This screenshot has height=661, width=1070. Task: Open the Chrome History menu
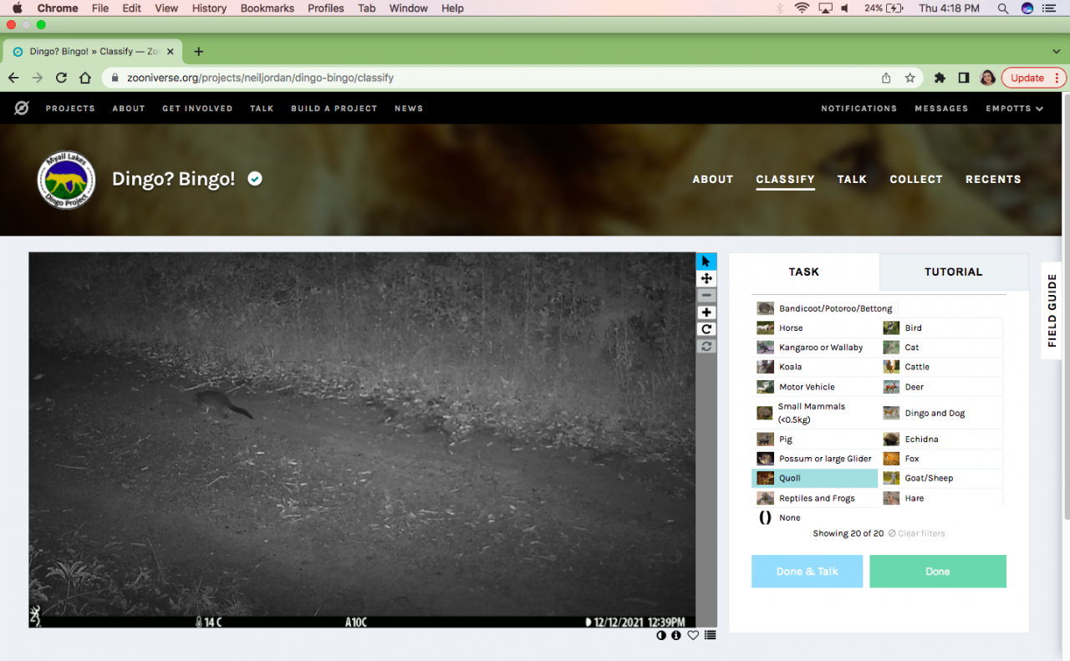coord(209,8)
